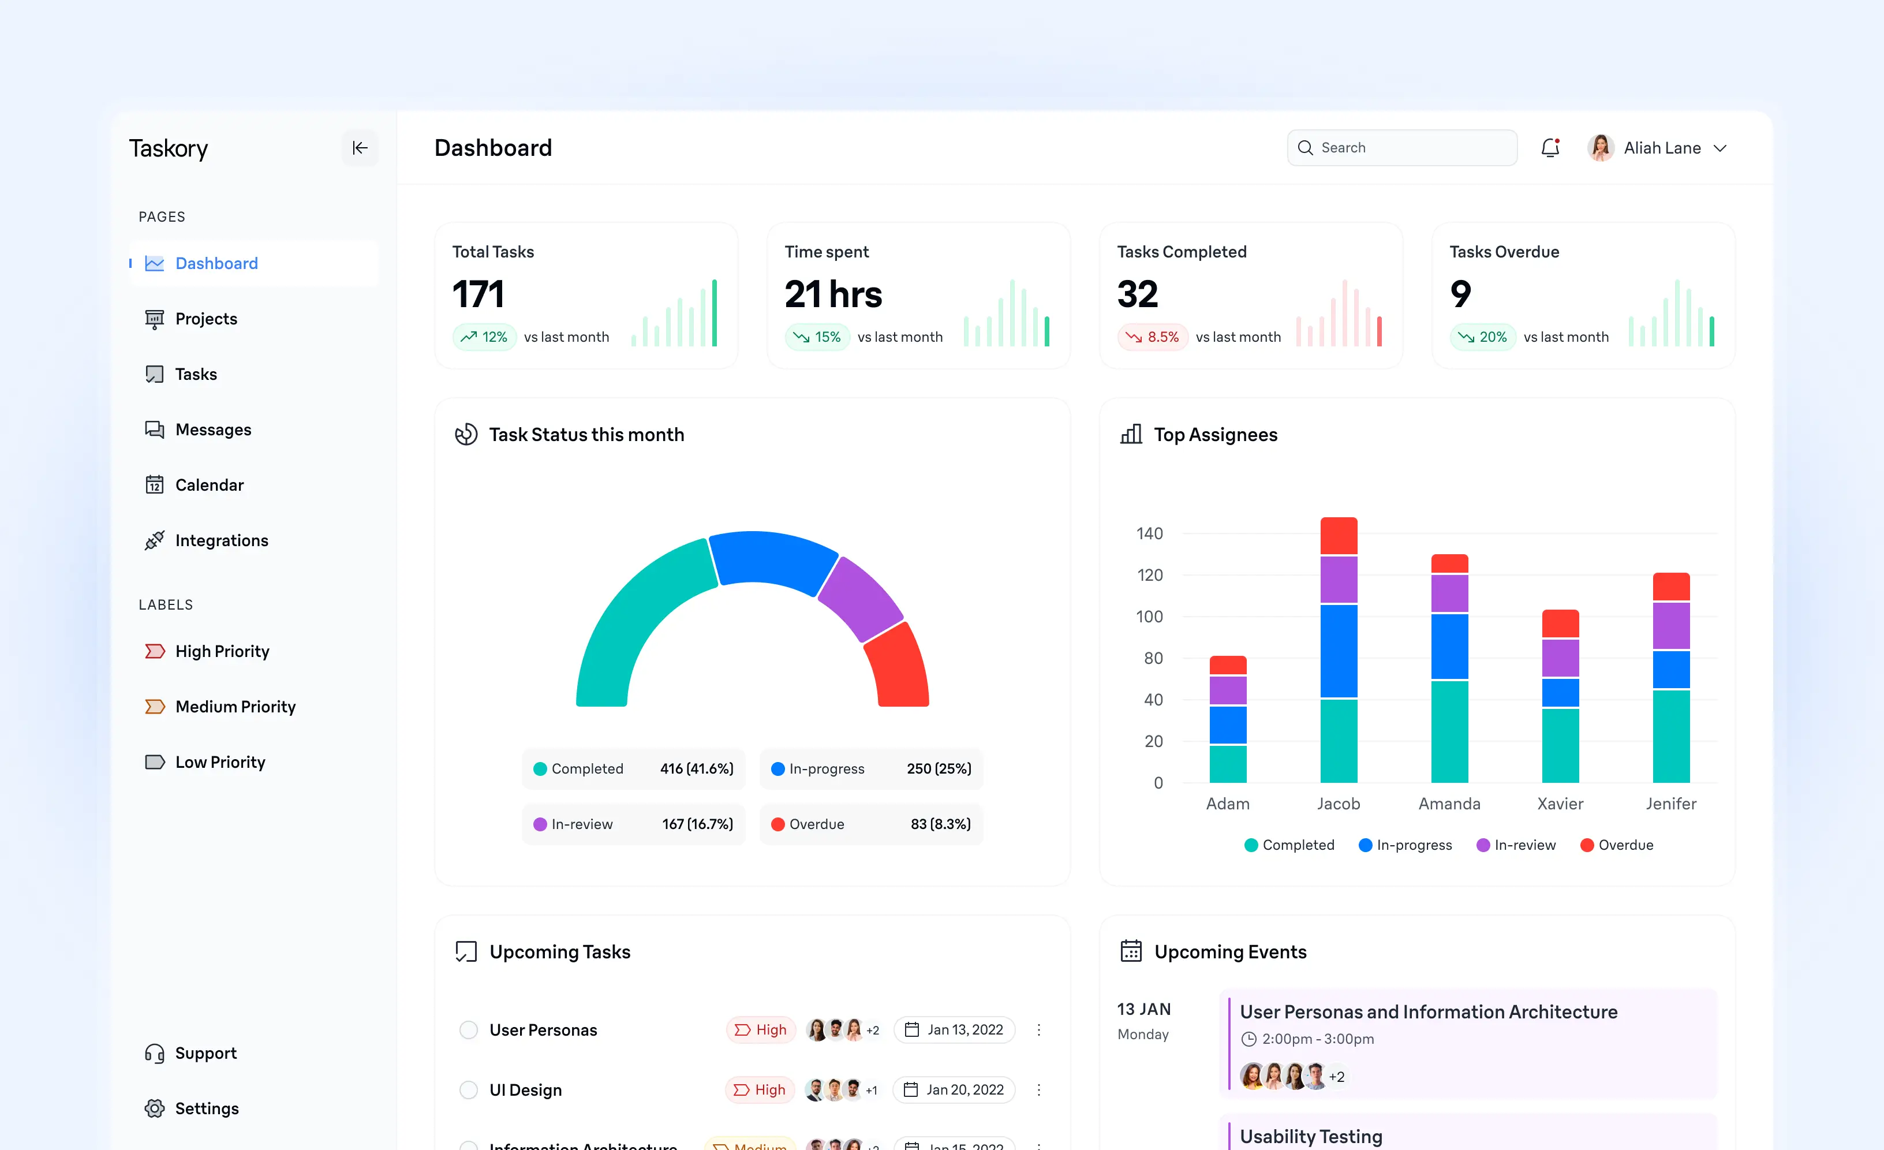Open the Messages page

(212, 430)
